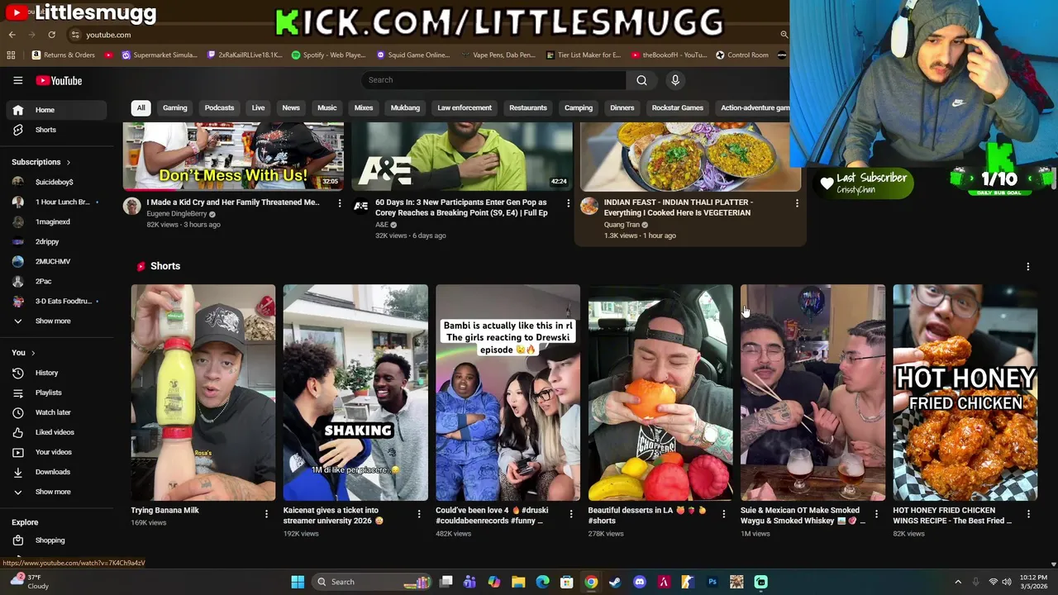Open Downloads in the sidebar
This screenshot has height=595, width=1058.
[56, 472]
